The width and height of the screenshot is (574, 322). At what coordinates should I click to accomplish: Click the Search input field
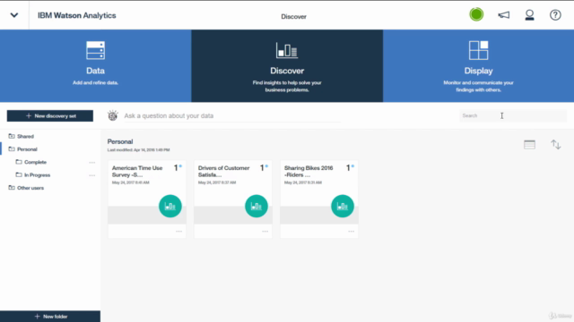[513, 115]
